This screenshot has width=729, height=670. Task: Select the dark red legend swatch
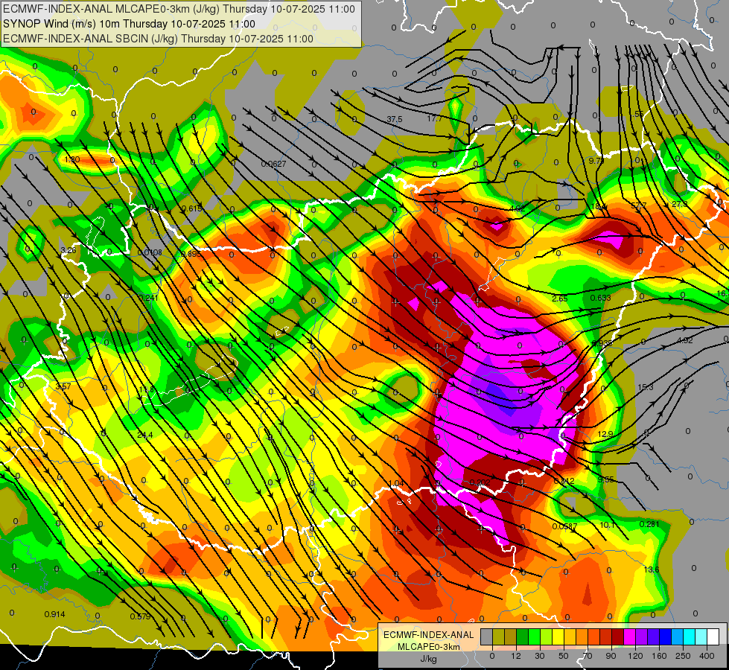click(618, 636)
